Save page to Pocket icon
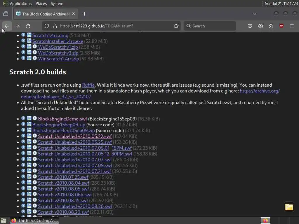 [x=250, y=26]
